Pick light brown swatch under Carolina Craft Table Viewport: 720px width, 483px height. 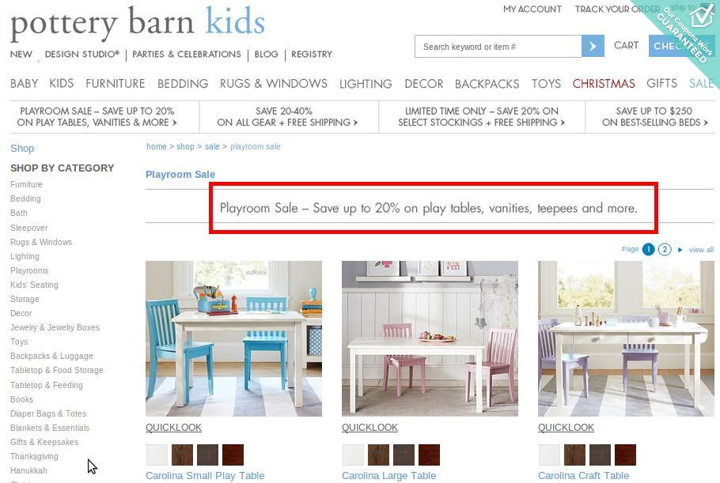click(x=574, y=455)
